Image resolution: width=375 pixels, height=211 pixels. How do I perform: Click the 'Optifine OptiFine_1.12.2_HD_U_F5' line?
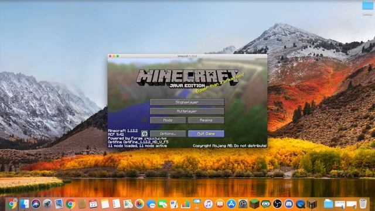coord(138,142)
